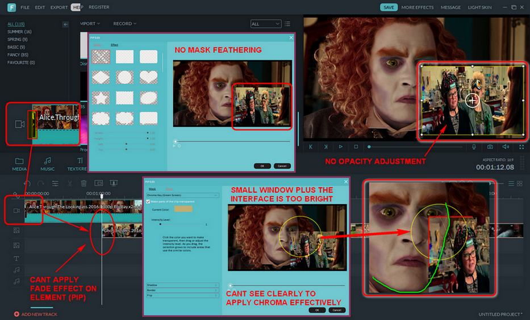Play the preview video
Viewport: 530px width, 320px height.
[x=341, y=147]
